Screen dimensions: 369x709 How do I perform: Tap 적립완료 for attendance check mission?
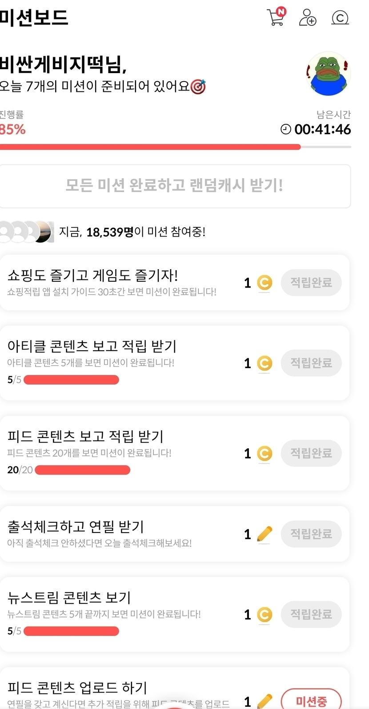pyautogui.click(x=311, y=534)
